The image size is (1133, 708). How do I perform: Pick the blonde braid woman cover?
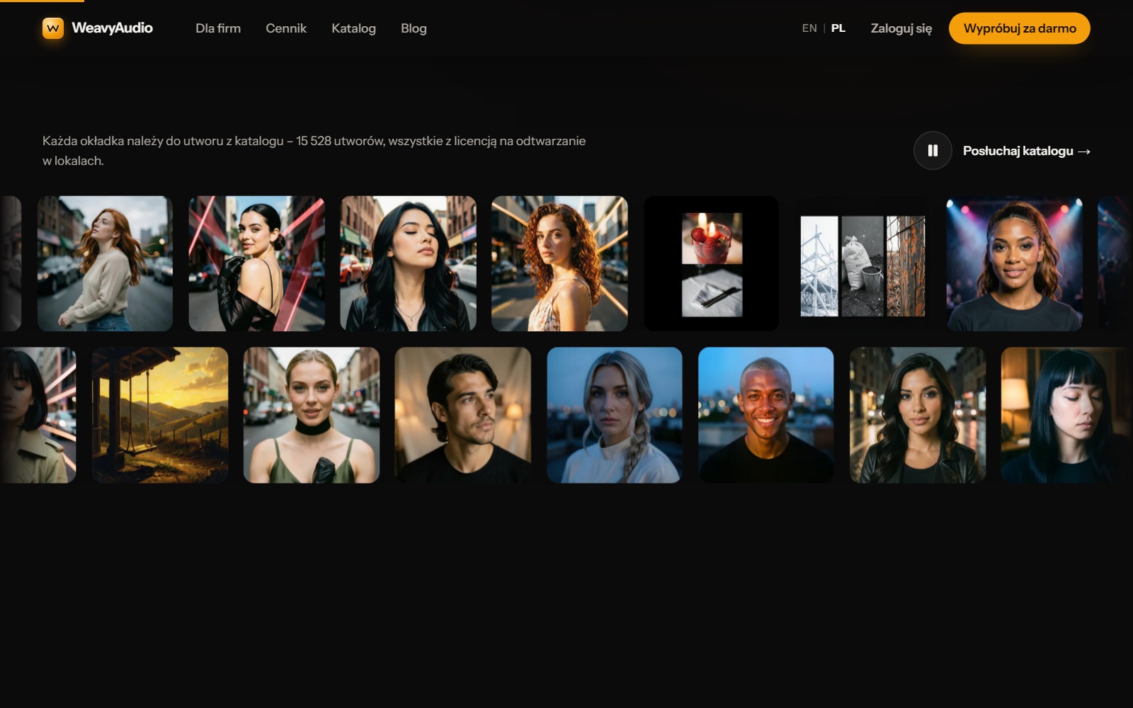click(x=615, y=415)
